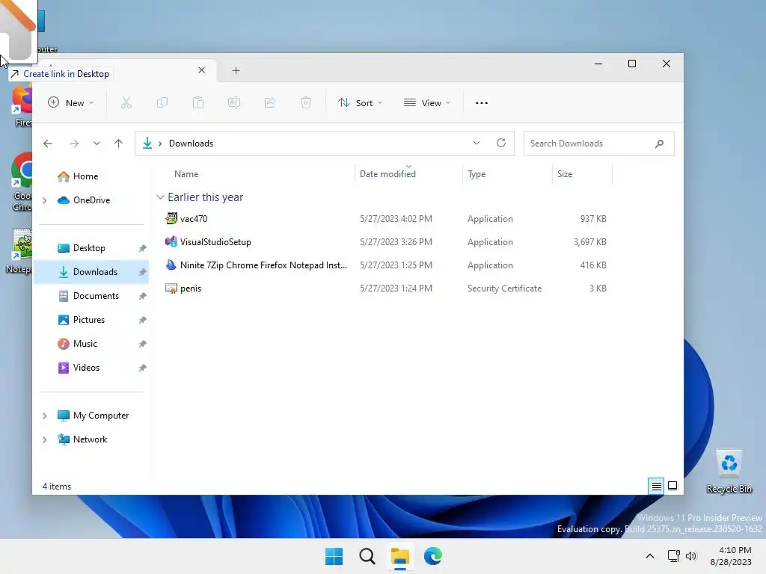
Task: Expand OneDrive in navigation pane
Action: click(x=44, y=200)
